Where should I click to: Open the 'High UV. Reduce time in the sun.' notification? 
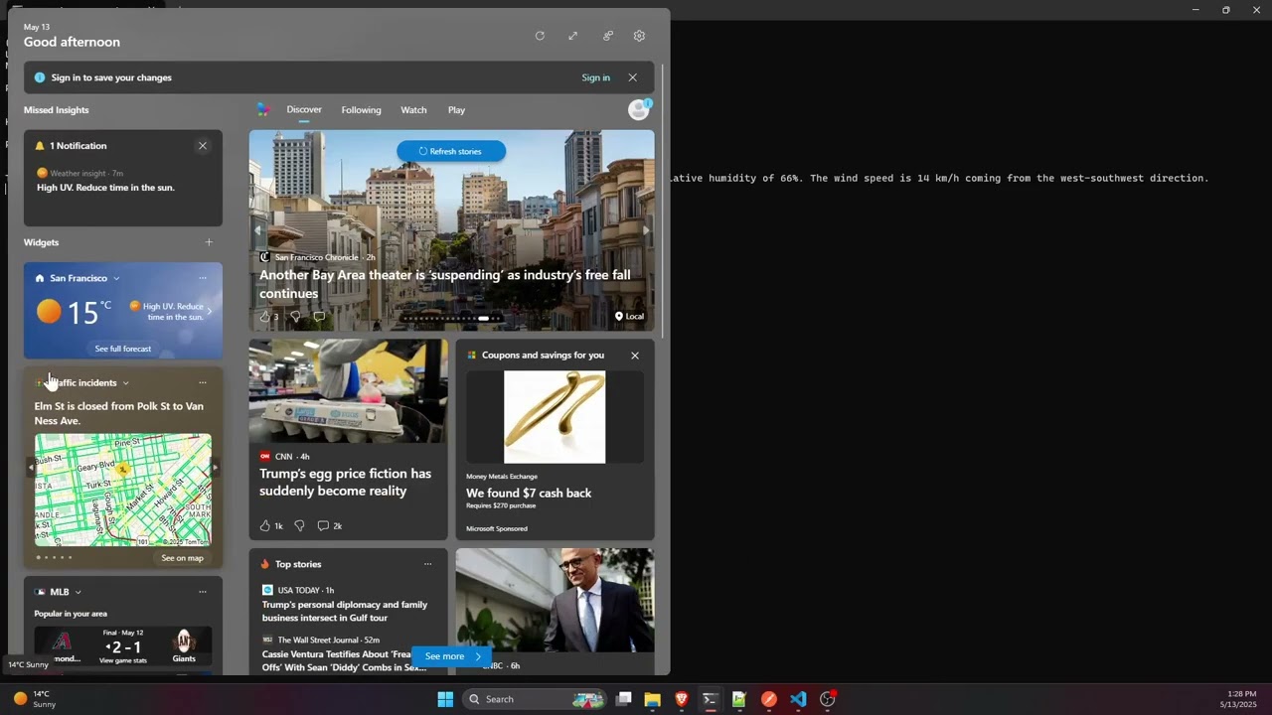105,187
